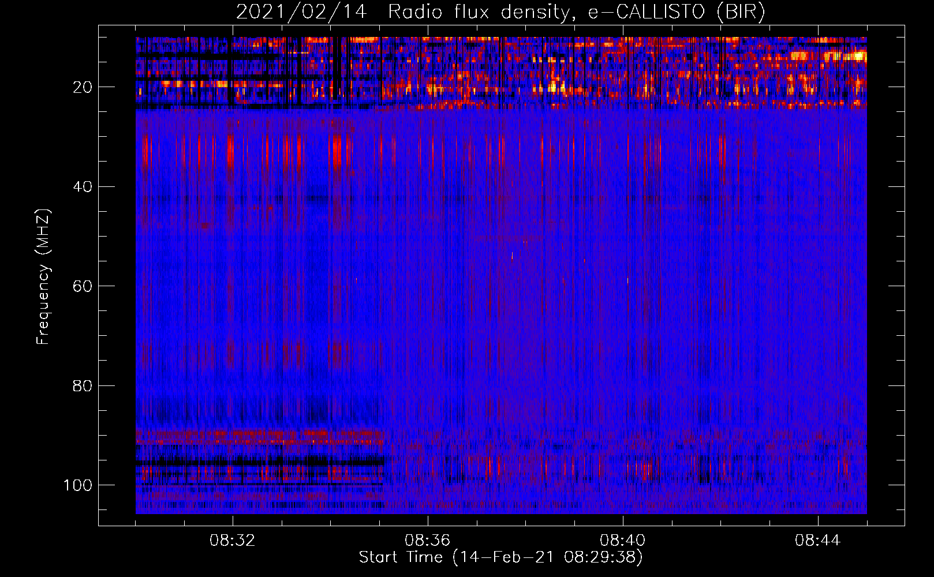
Task: Click the "Frequency (MHZ)" axis label
Action: click(43, 277)
